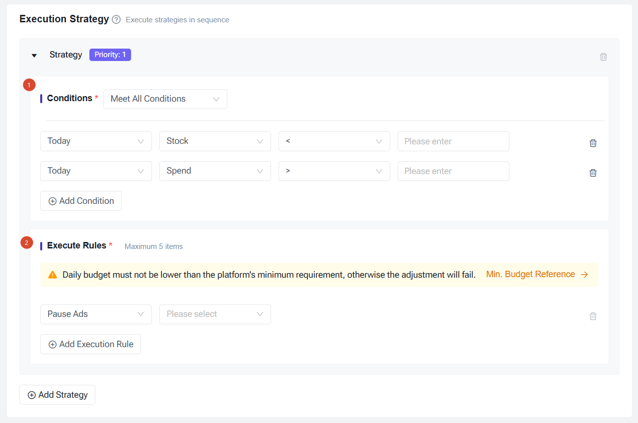638x423 pixels.
Task: Open the less-than operator dropdown
Action: [x=334, y=141]
